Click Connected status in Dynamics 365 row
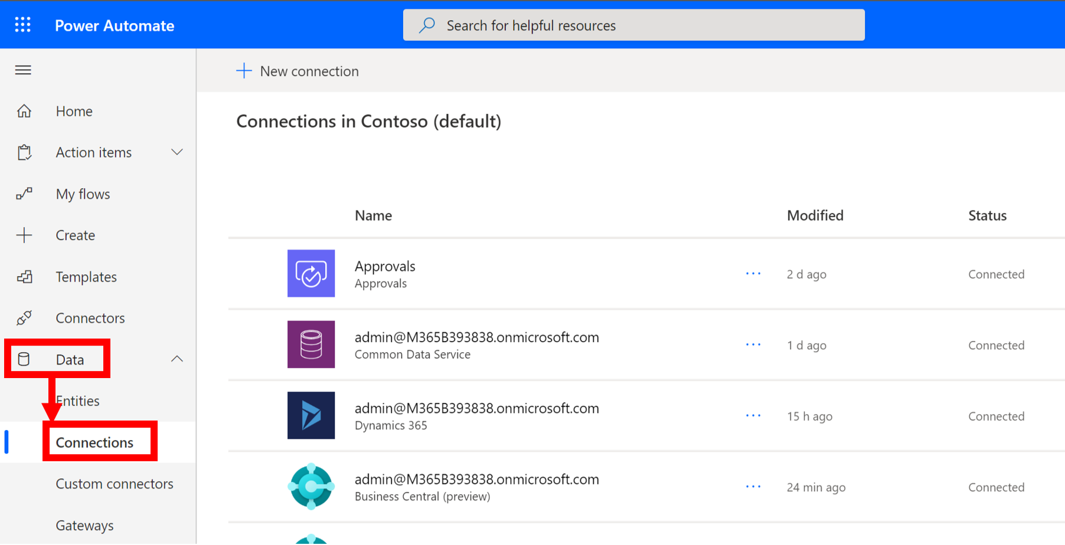Image resolution: width=1065 pixels, height=545 pixels. tap(996, 416)
